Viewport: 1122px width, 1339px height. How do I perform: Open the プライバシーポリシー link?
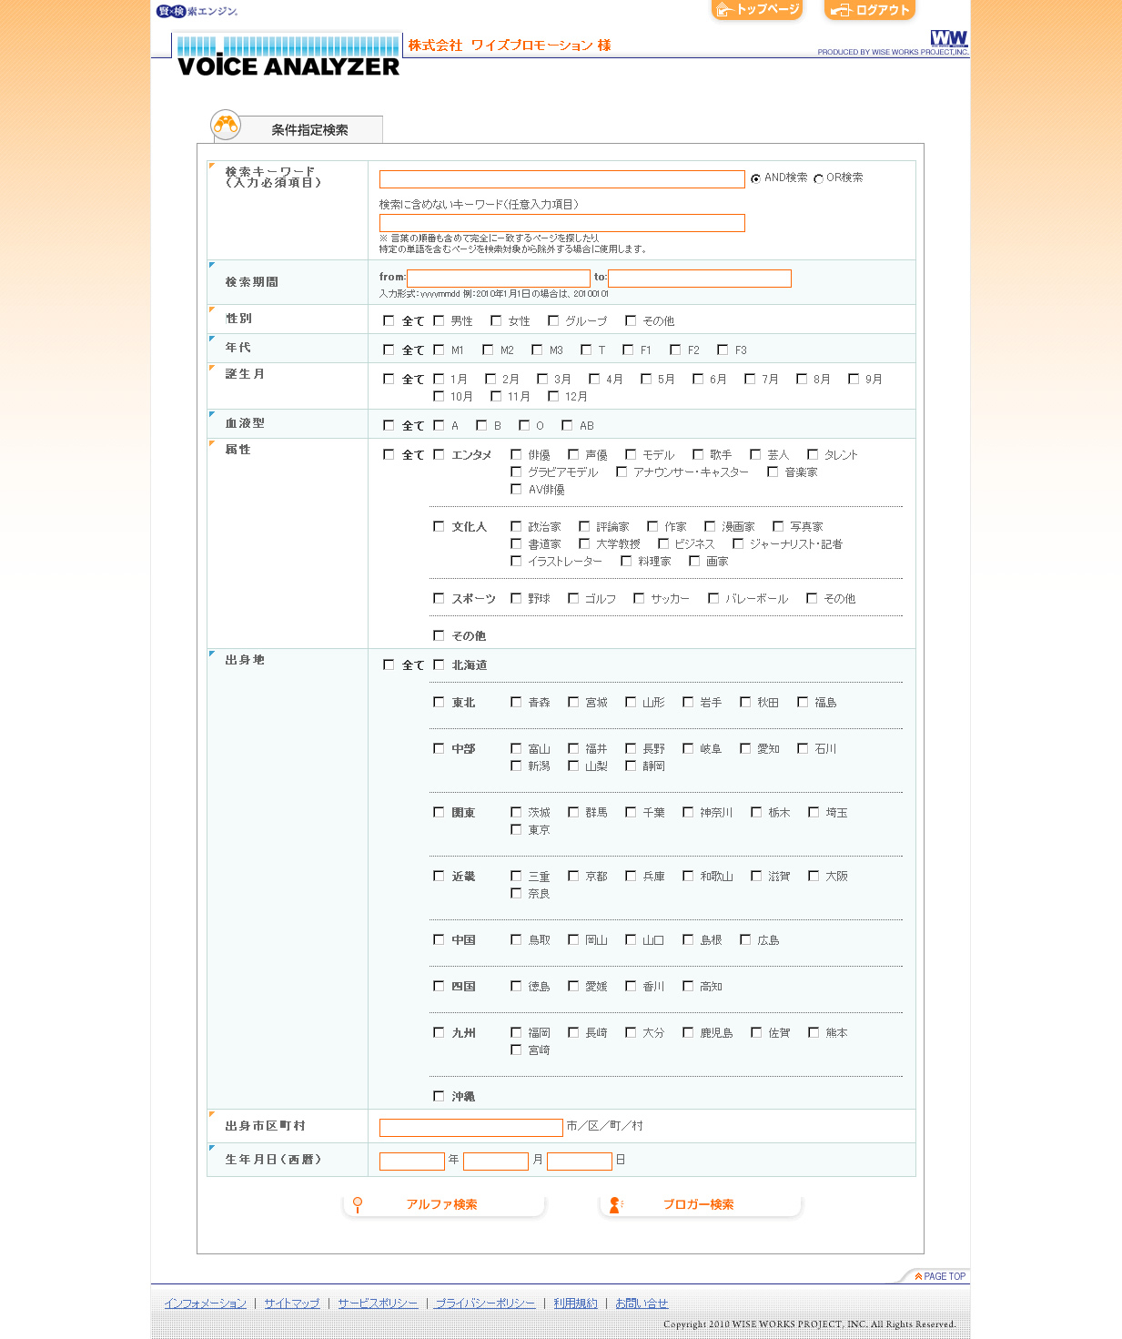click(485, 1303)
